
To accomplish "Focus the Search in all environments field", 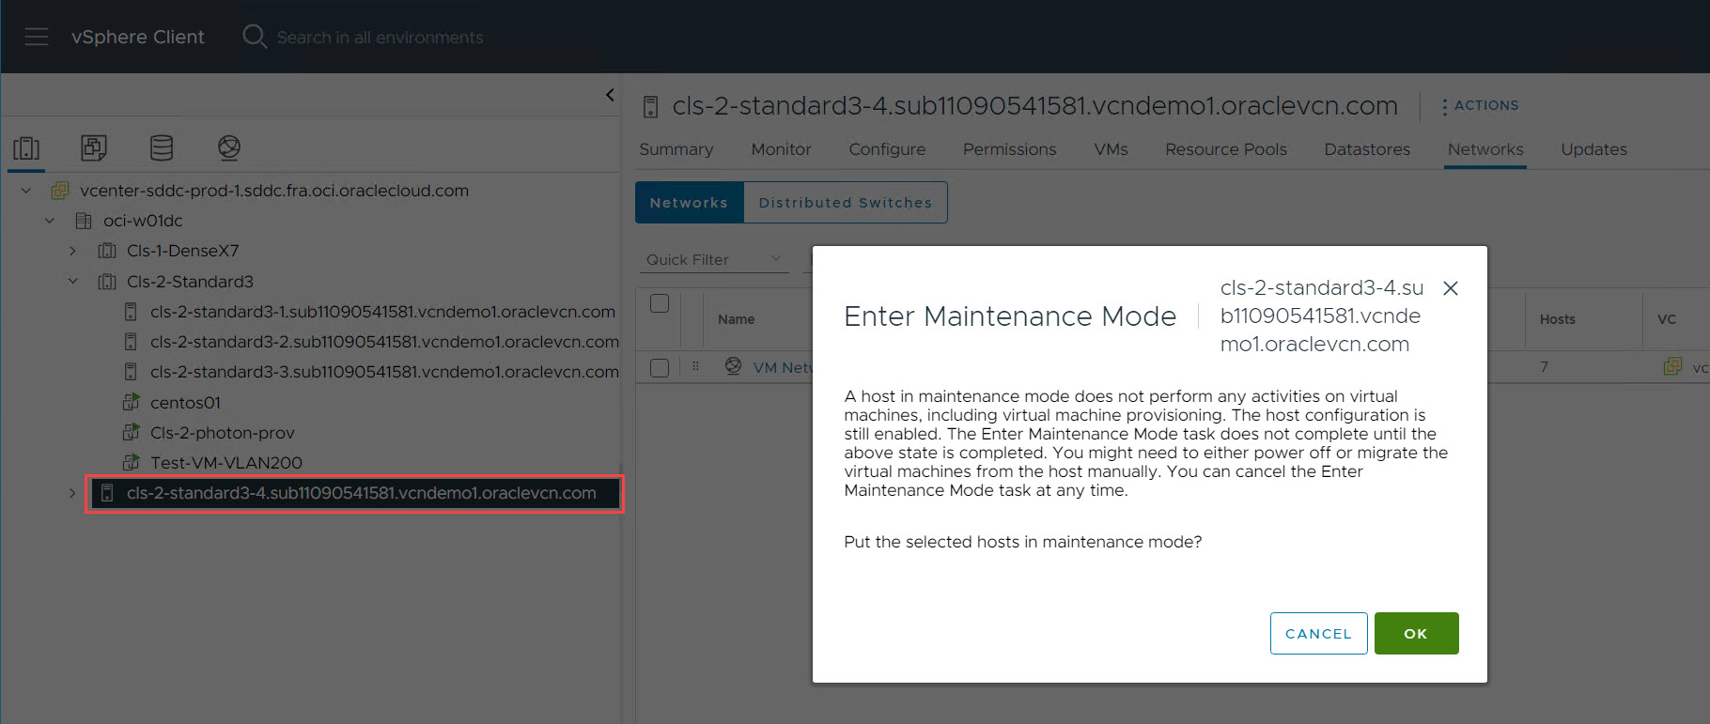I will pos(380,38).
